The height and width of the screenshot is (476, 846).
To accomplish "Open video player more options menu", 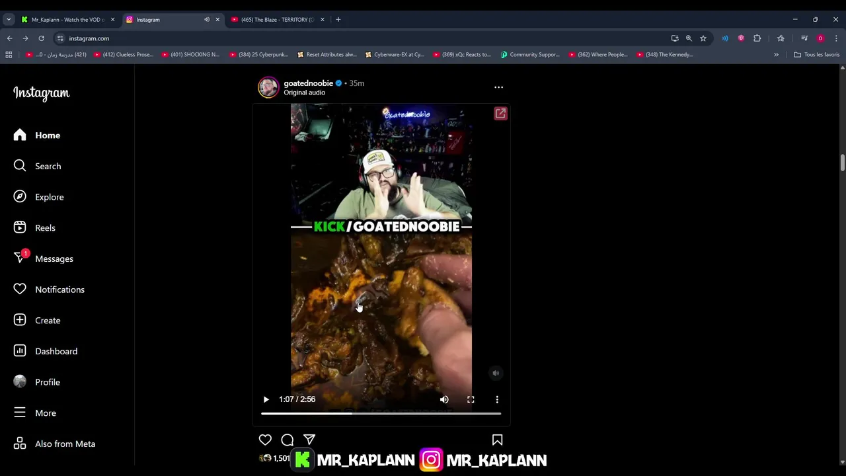I will [497, 399].
